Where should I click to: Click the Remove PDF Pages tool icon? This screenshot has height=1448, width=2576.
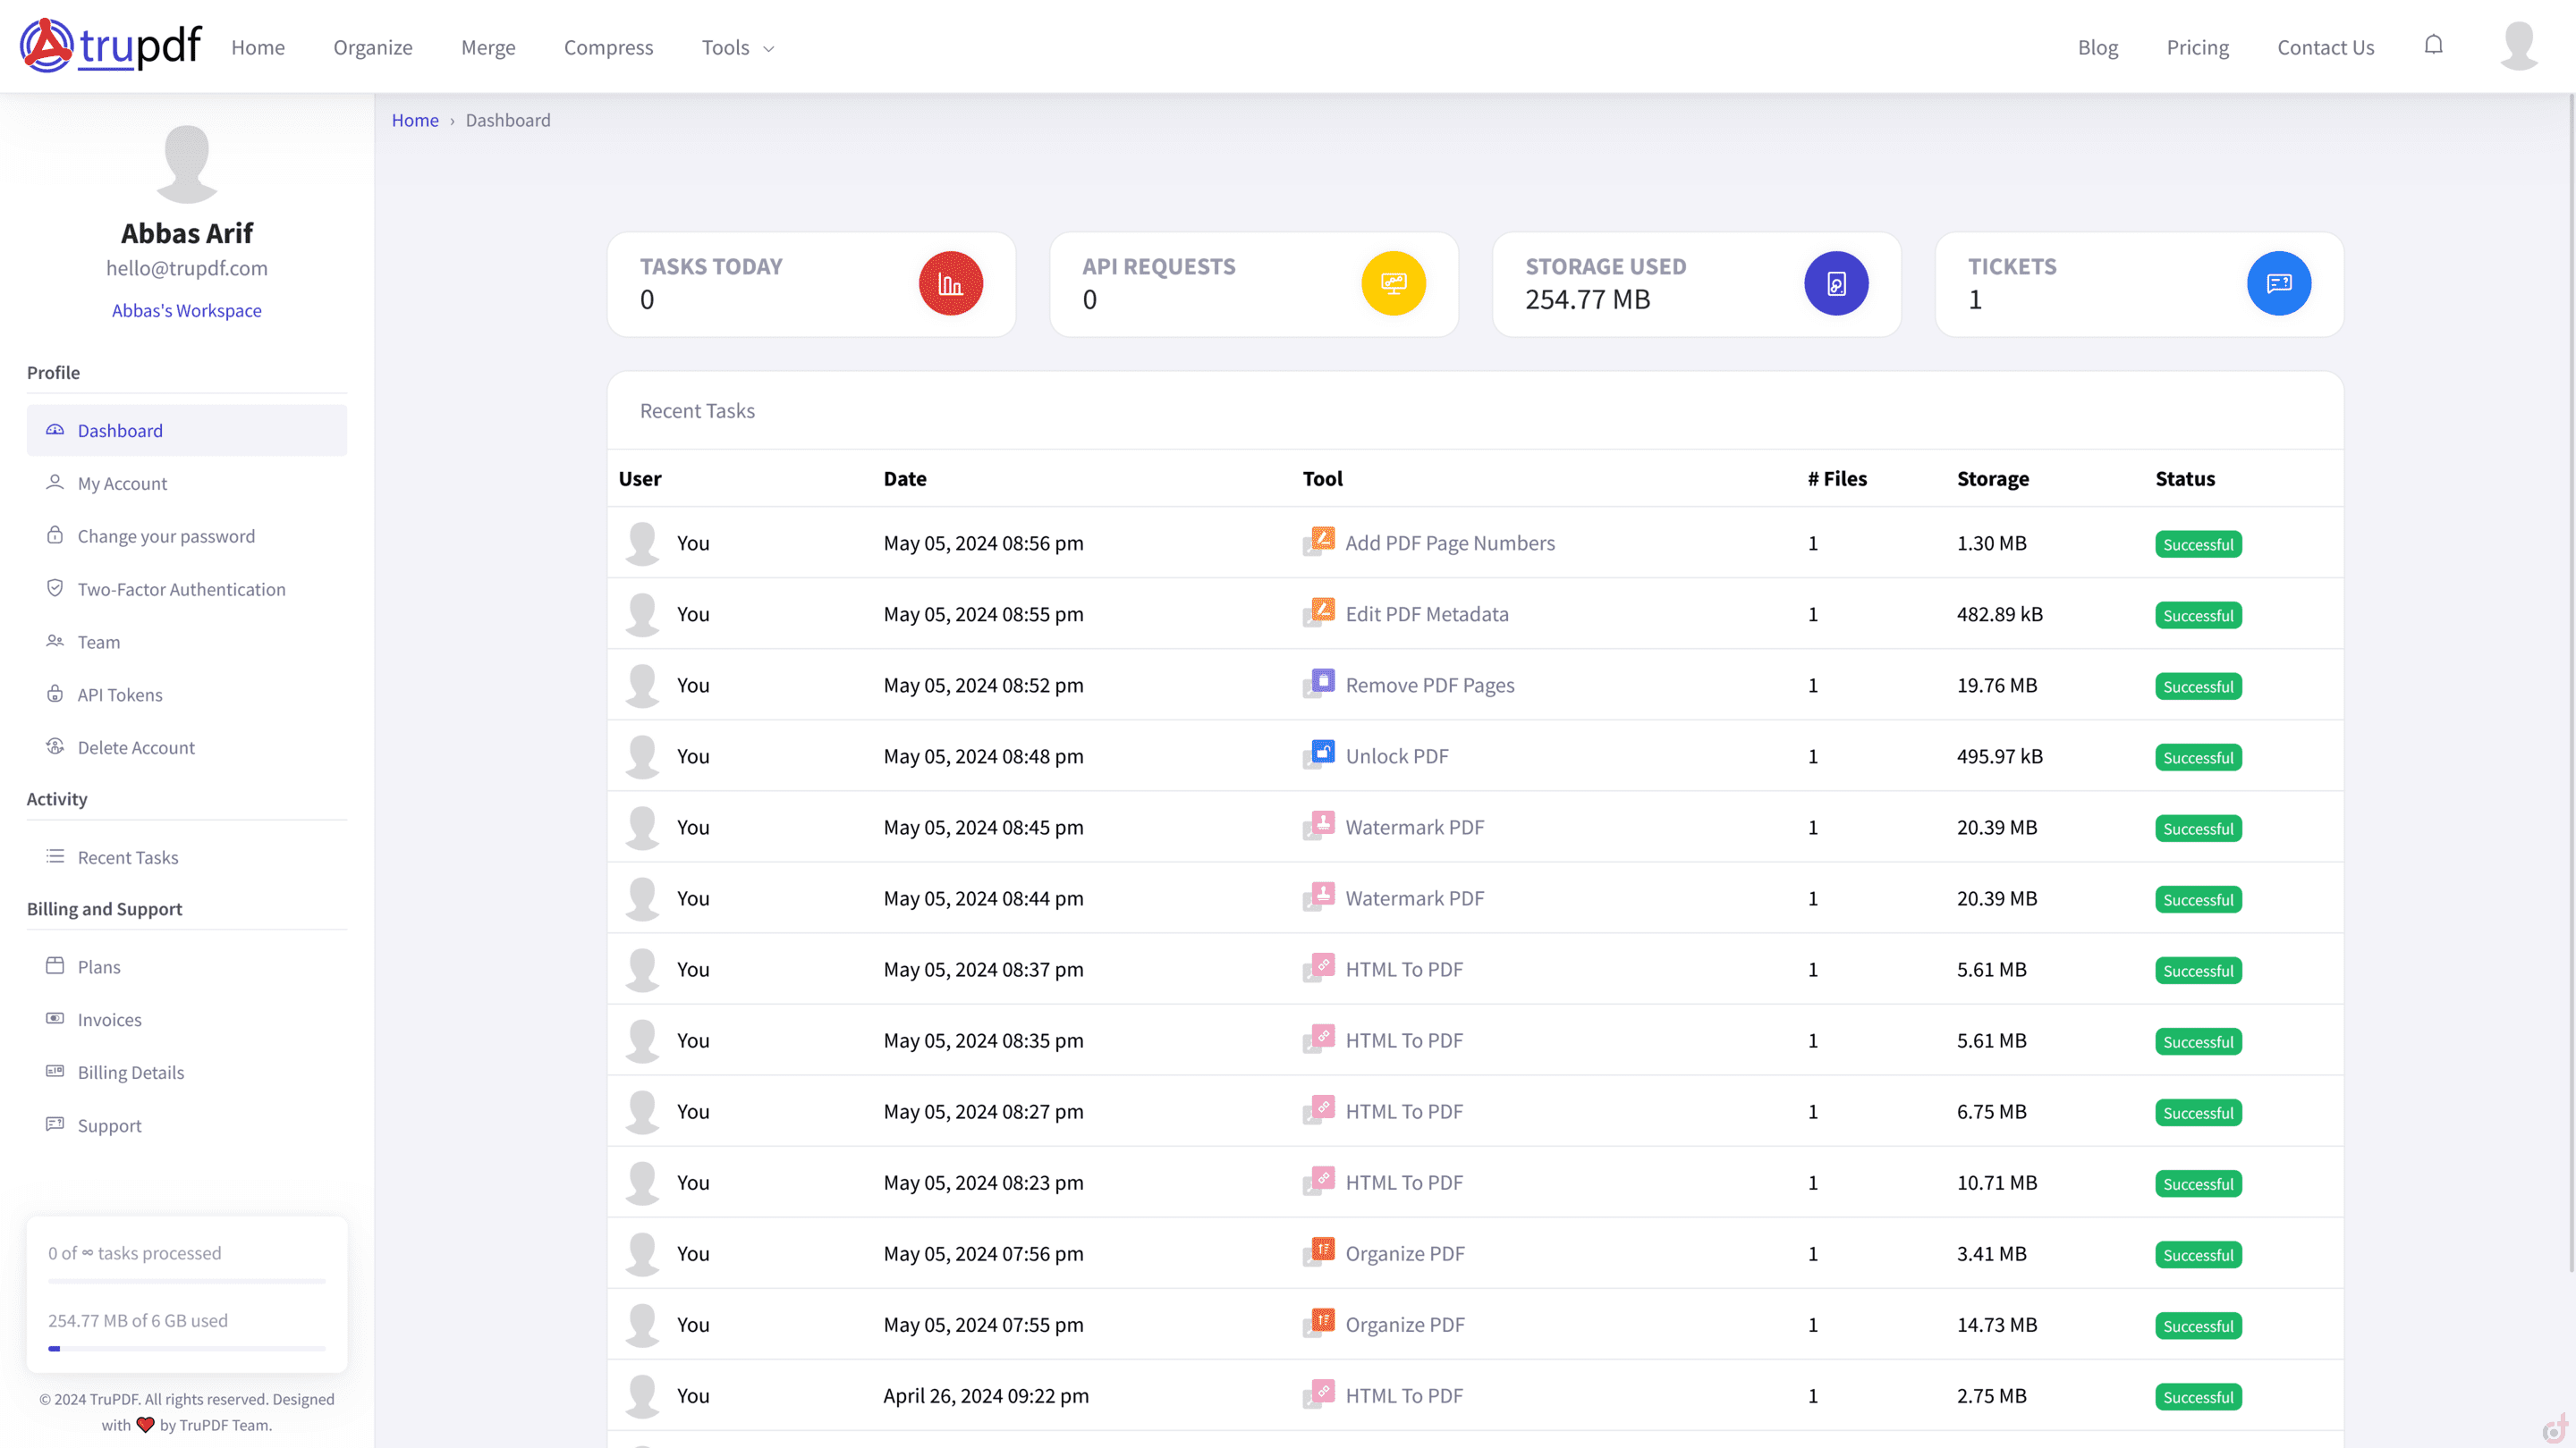[x=1320, y=684]
